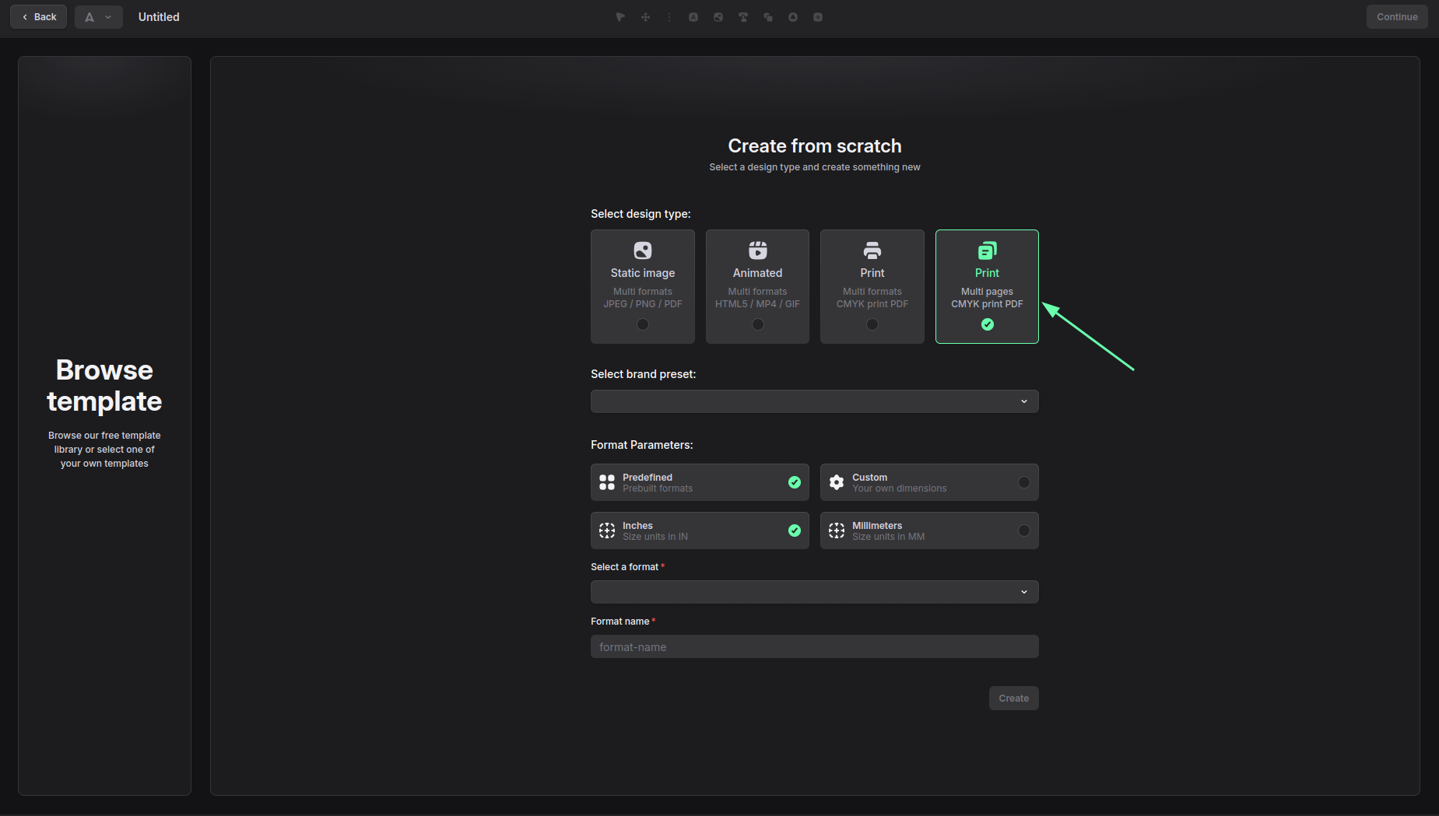Select the Millimeters units radio
1439x816 pixels.
click(1024, 531)
